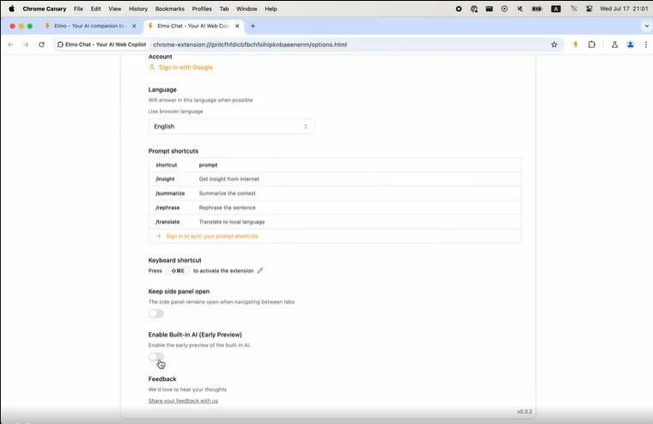Select the /insight shortcut row

click(335, 179)
